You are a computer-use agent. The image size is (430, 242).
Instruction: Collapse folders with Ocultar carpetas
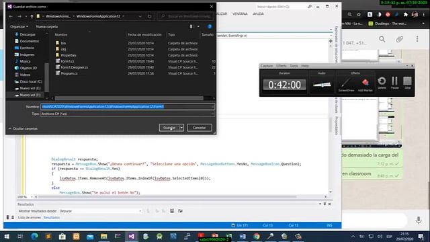tap(23, 128)
